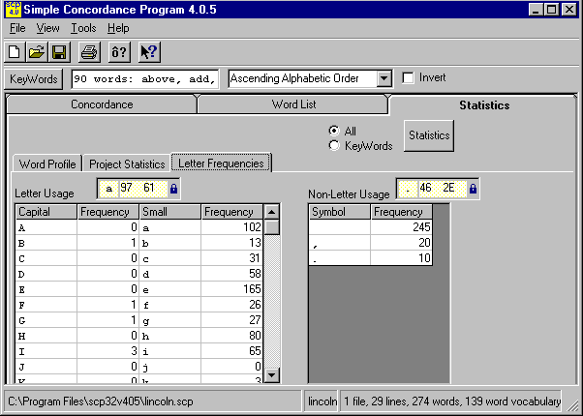The width and height of the screenshot is (583, 416).
Task: Click the keywords list text field
Action: coord(145,78)
